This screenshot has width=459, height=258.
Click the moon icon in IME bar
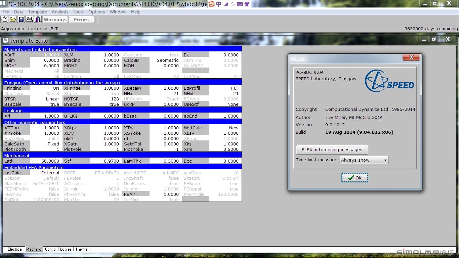point(226,4)
